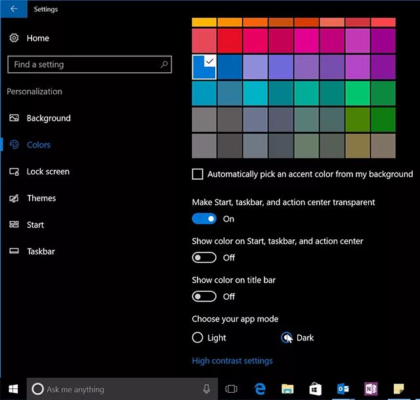This screenshot has width=420, height=400.
Task: Select the khaki gold swatch in bottom row
Action: pyautogui.click(x=358, y=146)
